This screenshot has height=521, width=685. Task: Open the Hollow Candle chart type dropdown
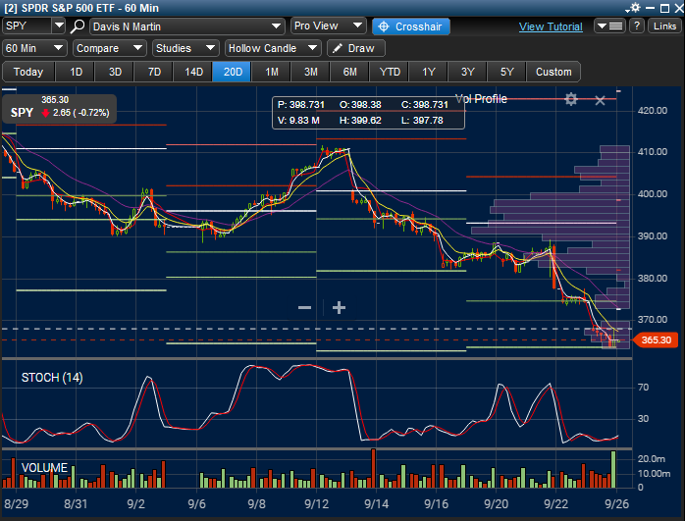pos(273,48)
